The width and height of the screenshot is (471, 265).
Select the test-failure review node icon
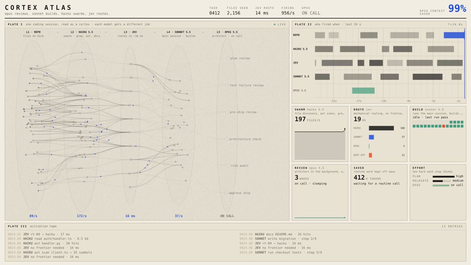click(227, 85)
